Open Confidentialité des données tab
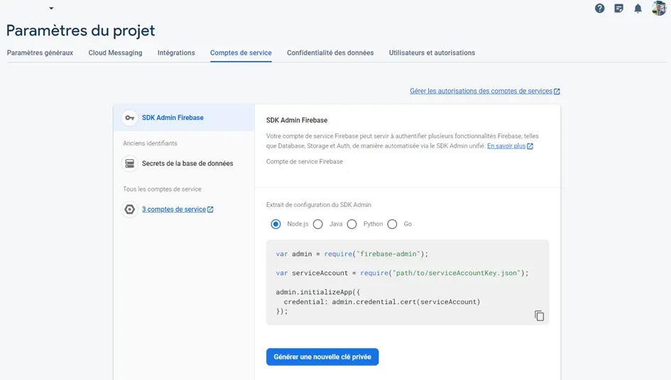This screenshot has height=380, width=671. 330,52
